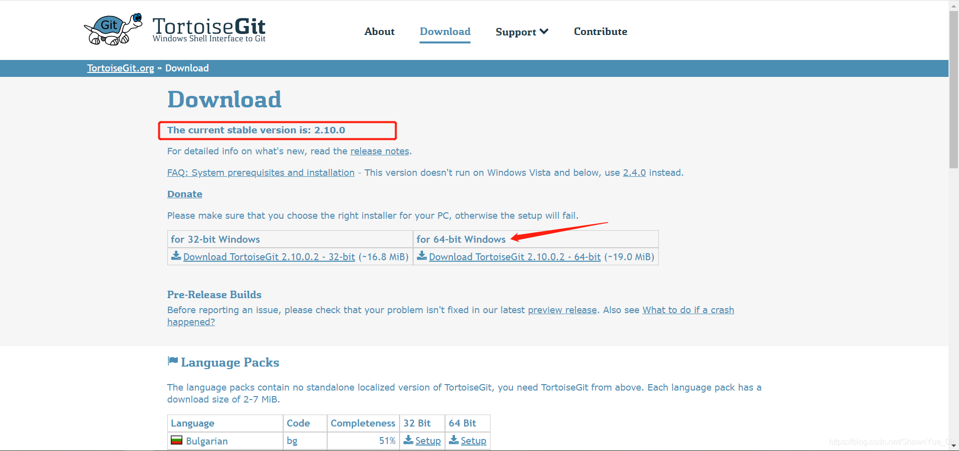Image resolution: width=959 pixels, height=451 pixels.
Task: Click the 'Download' page heading
Action: 224,99
